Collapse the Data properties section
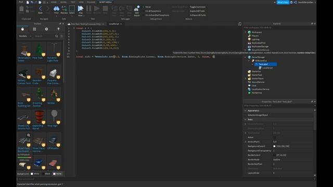 pos(246,119)
